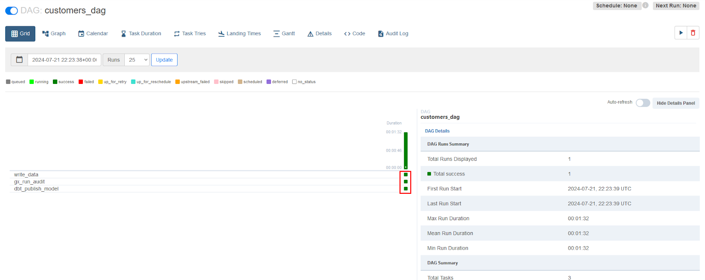Select the write_data task row

coord(26,175)
